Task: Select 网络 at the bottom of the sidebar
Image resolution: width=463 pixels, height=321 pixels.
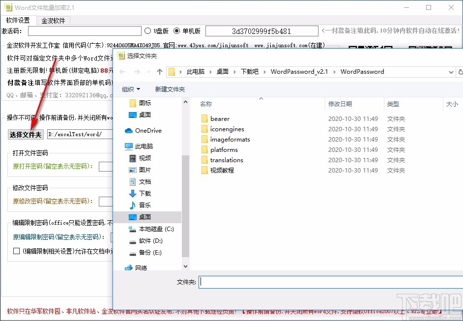Action: tap(141, 267)
